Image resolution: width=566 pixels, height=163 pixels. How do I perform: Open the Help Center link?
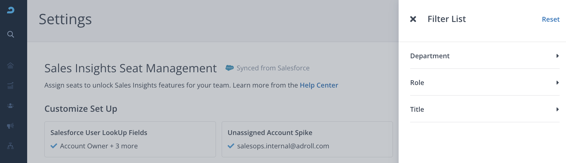[319, 85]
